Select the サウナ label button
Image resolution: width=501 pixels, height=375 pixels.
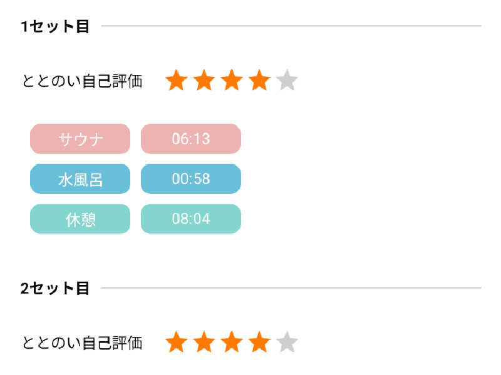pos(80,139)
